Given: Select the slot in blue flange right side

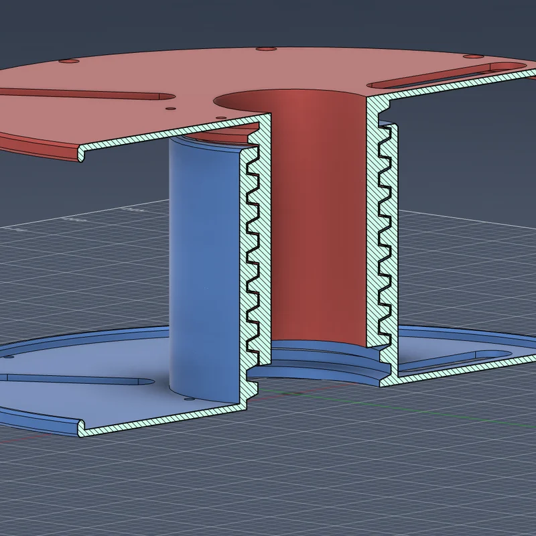Looking at the screenshot, I should pyautogui.click(x=455, y=360).
